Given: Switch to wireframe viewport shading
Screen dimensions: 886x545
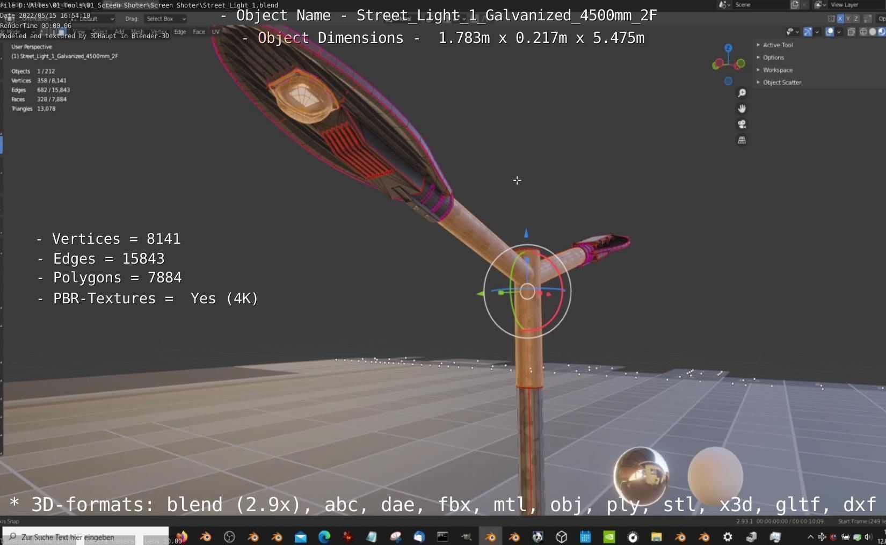Looking at the screenshot, I should pos(863,32).
